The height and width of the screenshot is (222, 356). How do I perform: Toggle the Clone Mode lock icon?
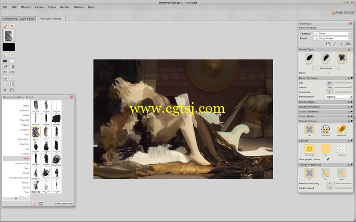tap(349, 116)
